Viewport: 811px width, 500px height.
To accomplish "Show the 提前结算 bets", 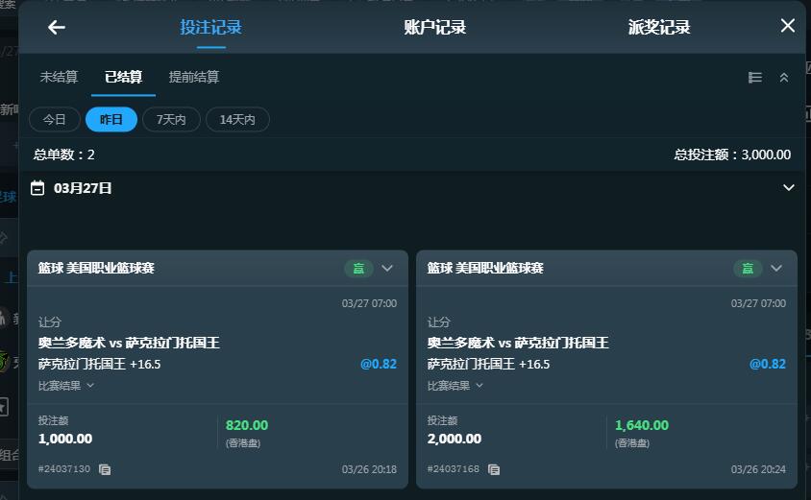I will pos(194,77).
